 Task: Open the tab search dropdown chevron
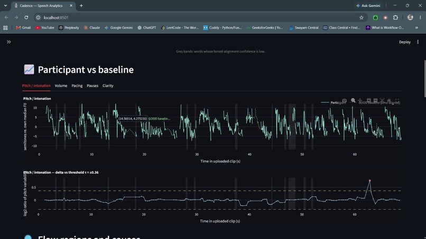pyautogui.click(x=5, y=5)
